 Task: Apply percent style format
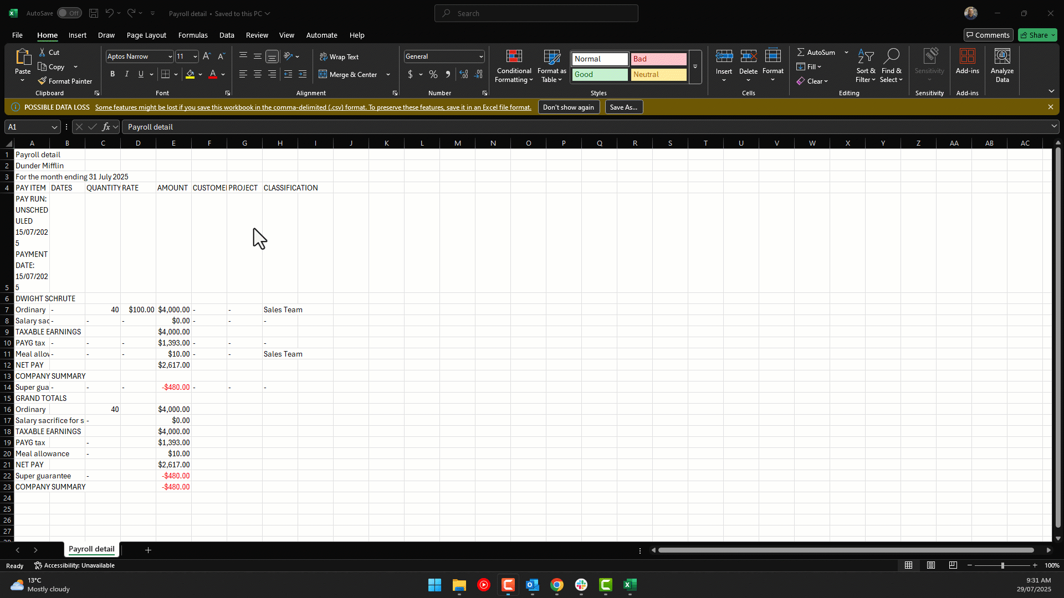click(433, 74)
